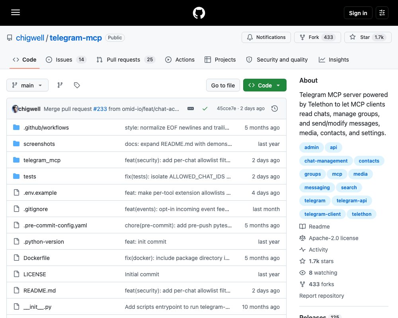Open the Pull requests tab
This screenshot has height=318, width=398.
(126, 60)
